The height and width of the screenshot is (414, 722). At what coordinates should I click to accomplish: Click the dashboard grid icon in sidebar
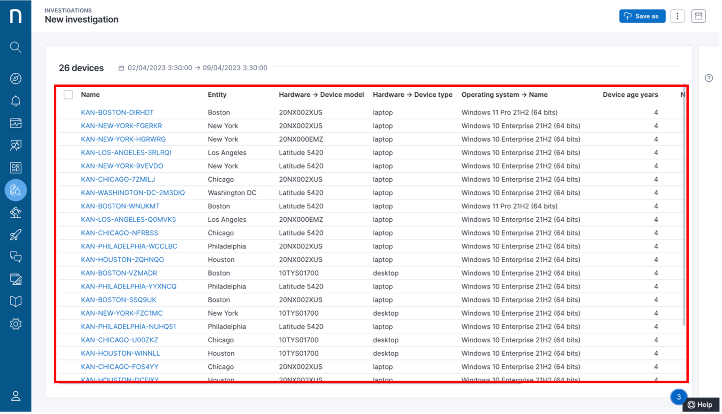pyautogui.click(x=15, y=168)
